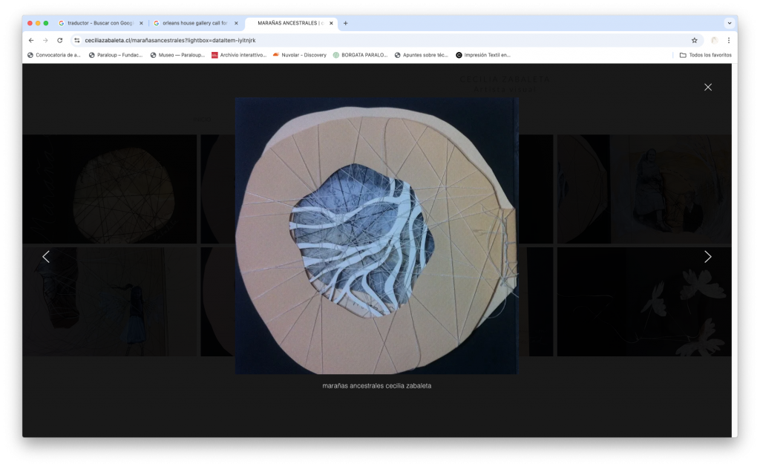
Task: Bookmark this page with the star icon
Action: (x=694, y=40)
